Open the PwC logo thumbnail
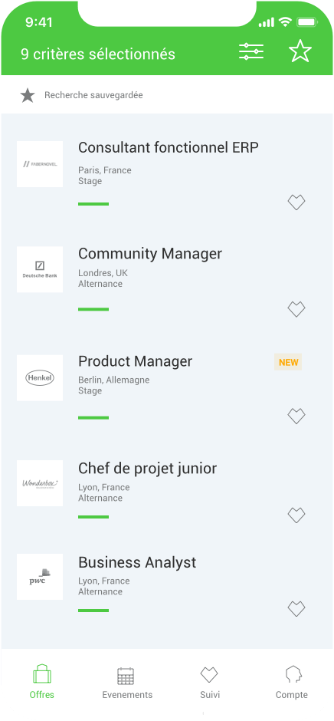 pos(40,577)
